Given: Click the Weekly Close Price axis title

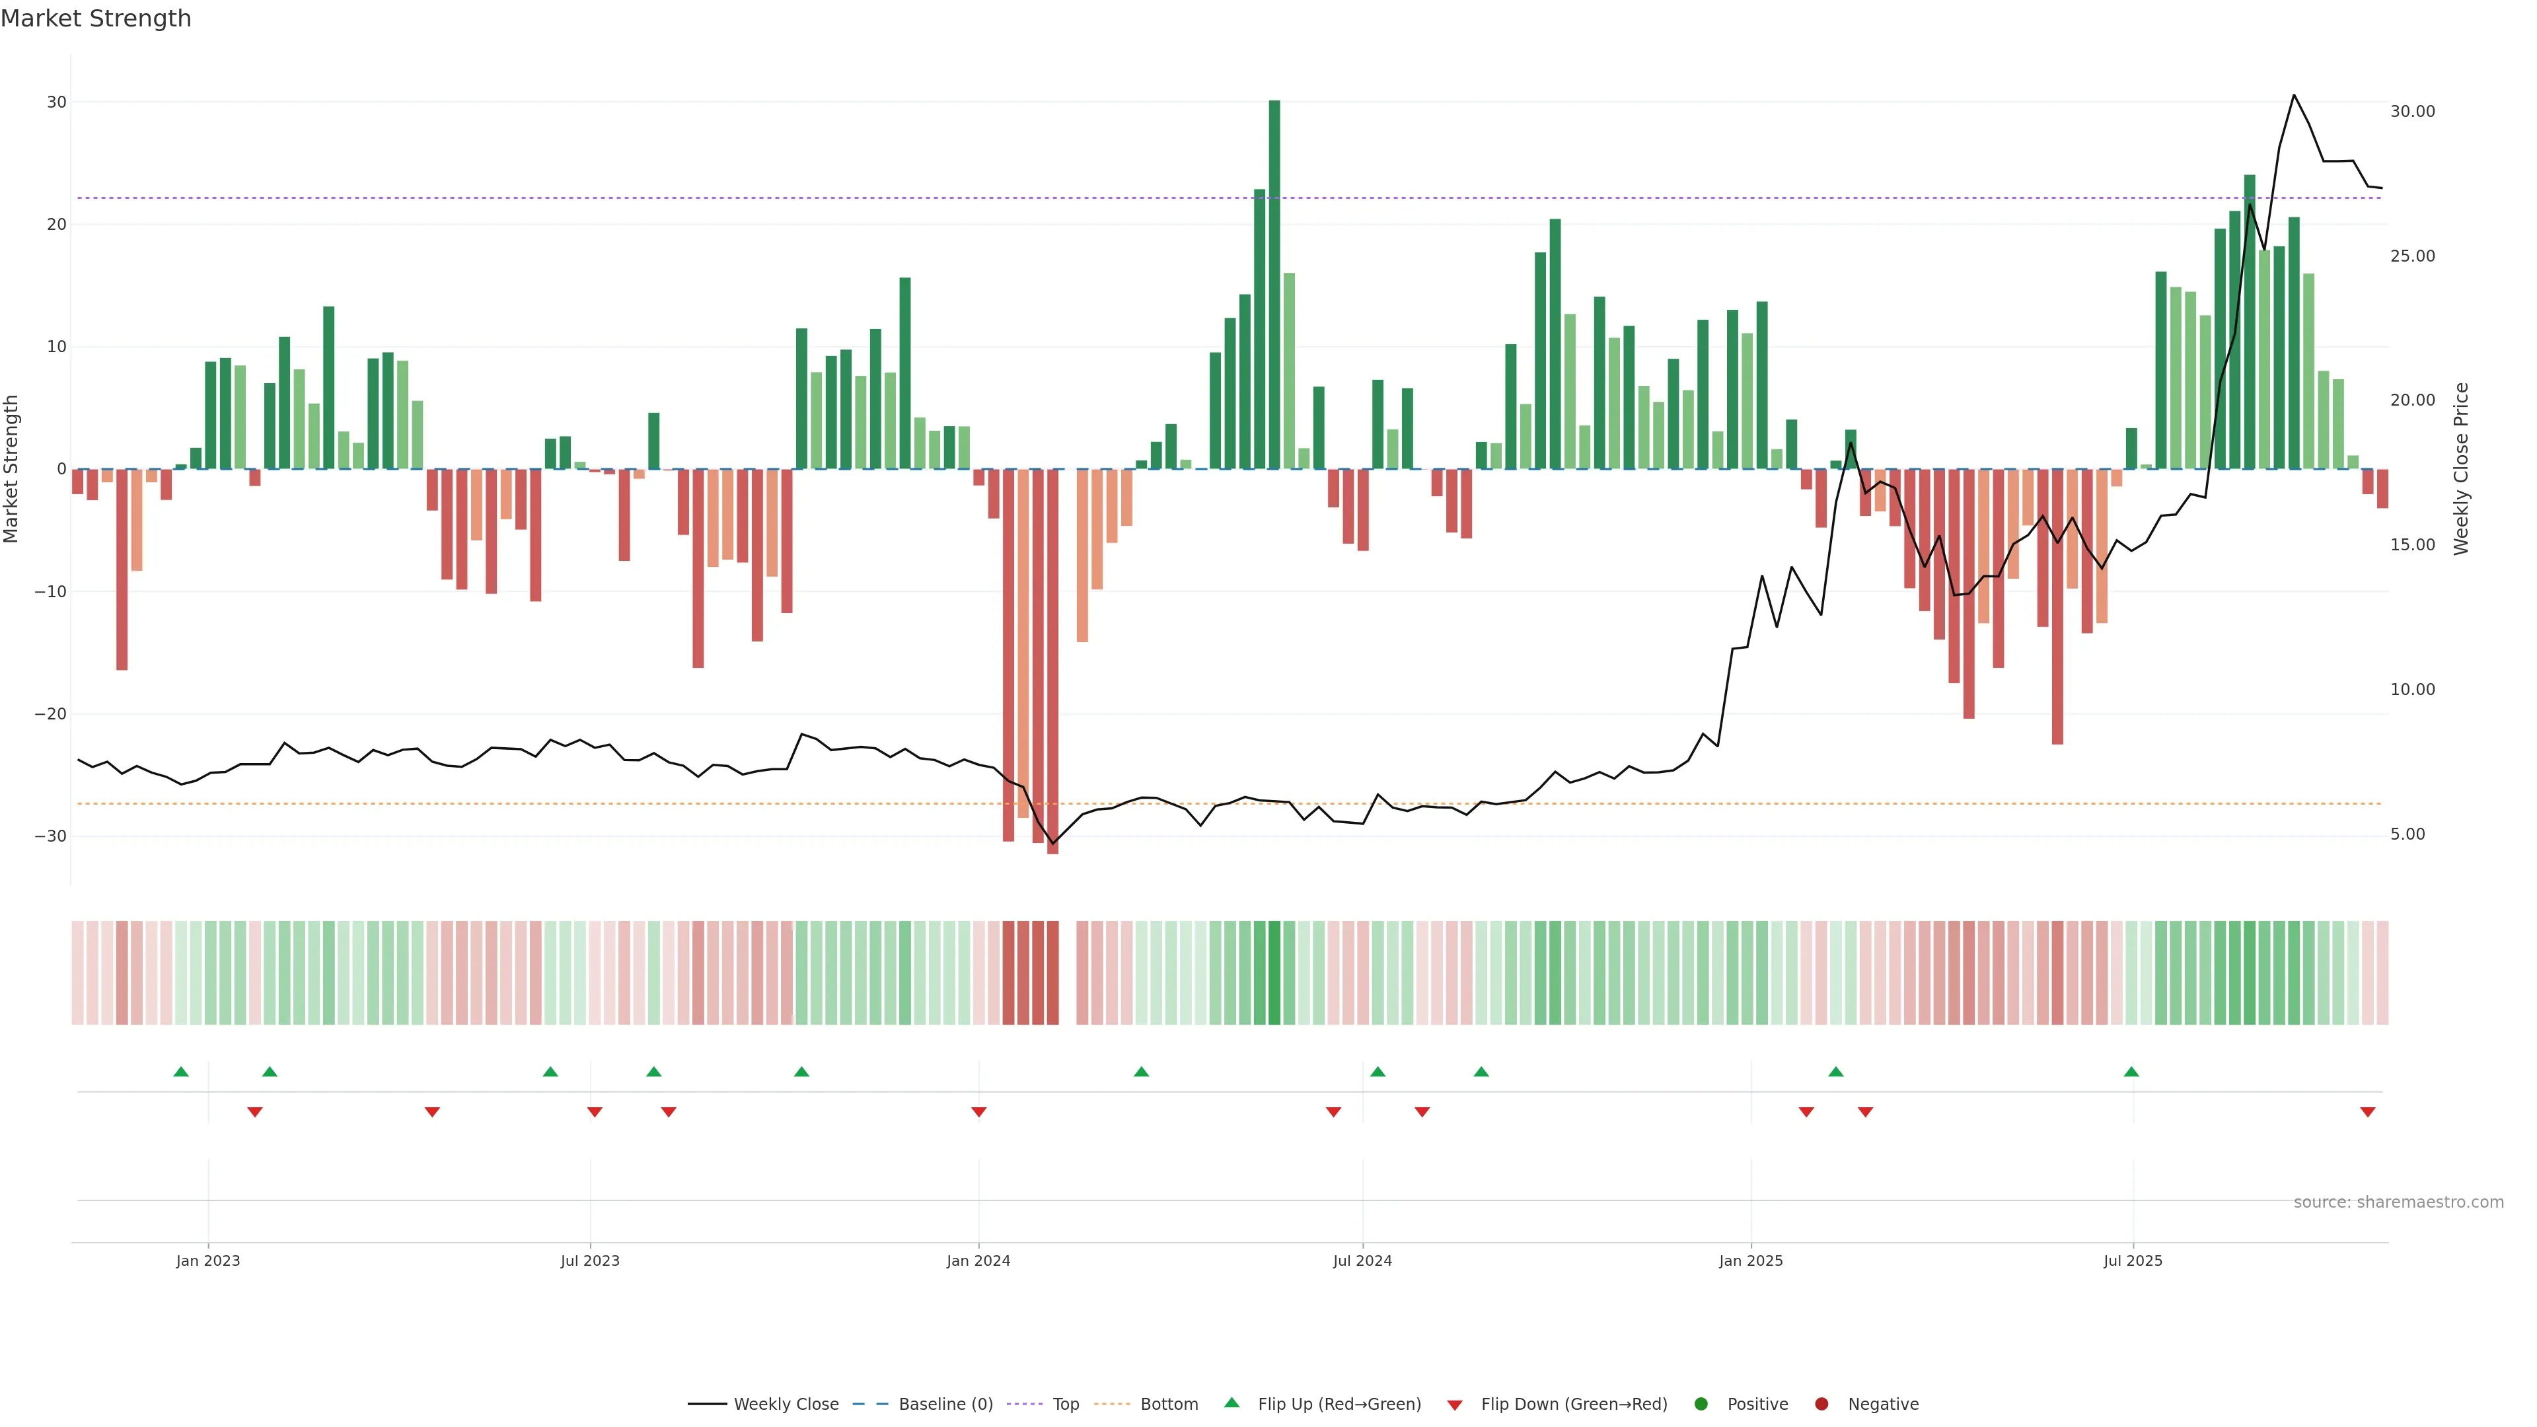Looking at the screenshot, I should coord(2461,469).
